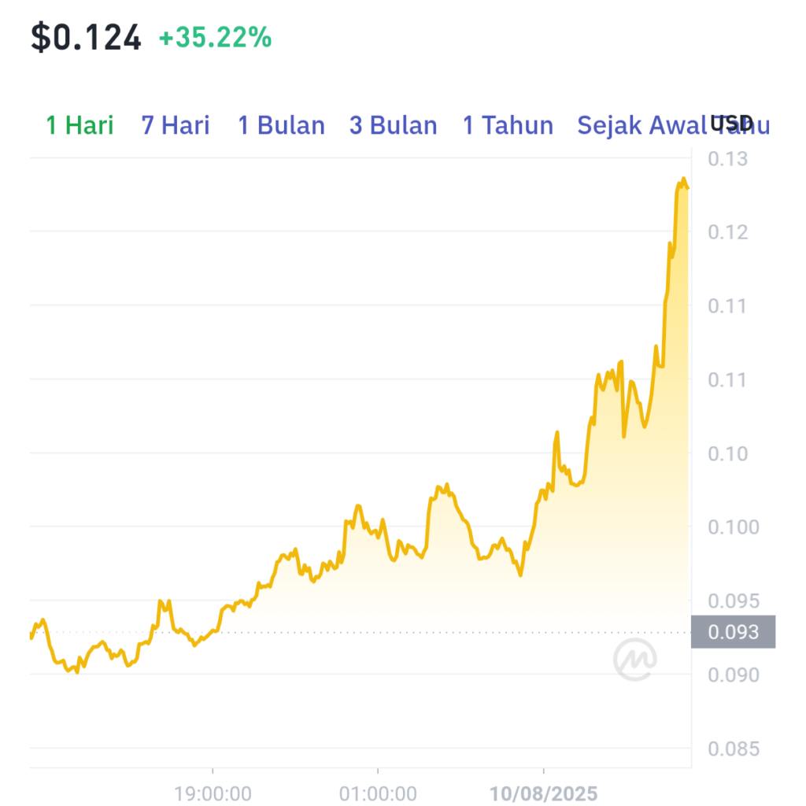Select the 1 Hari time range
The image size is (806, 806).
tap(79, 125)
